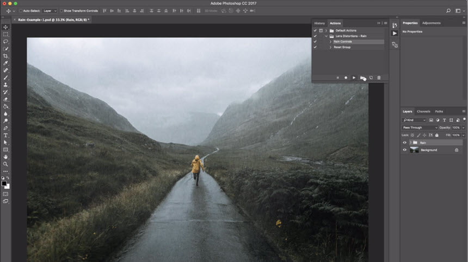Filter layers by type (T) icon
Viewport: 468px width, 262px height.
(445, 120)
